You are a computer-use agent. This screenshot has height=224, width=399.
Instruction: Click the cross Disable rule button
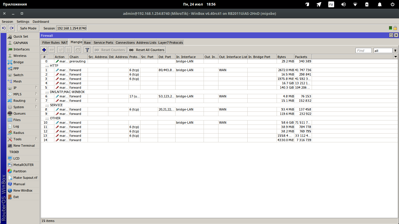[x=68, y=50]
